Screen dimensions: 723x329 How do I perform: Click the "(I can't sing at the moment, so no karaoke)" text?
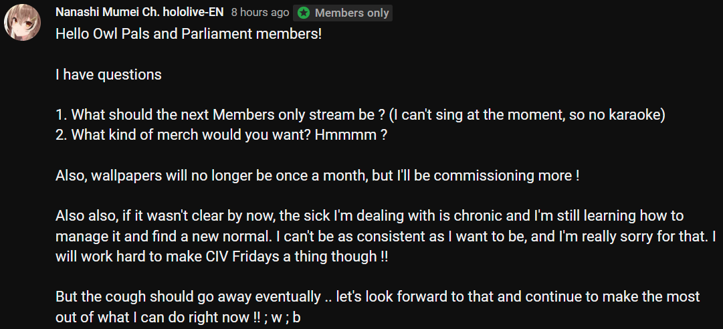pyautogui.click(x=527, y=115)
